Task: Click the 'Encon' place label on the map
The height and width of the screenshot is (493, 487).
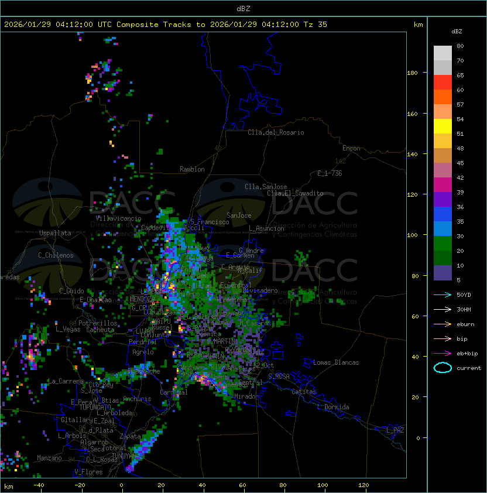Action: (x=351, y=148)
